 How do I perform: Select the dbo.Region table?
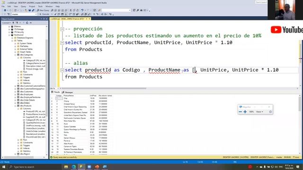pyautogui.click(x=25, y=154)
